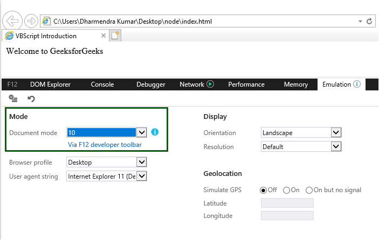
Task: Click the browser Back arrow button
Action: pos(12,22)
